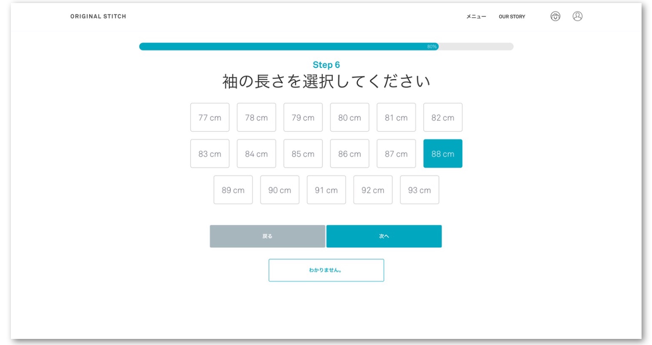Select 85 cm sleeve length

[x=303, y=154]
